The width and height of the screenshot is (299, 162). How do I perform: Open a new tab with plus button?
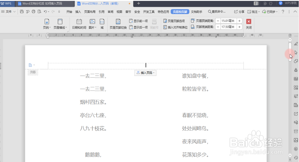pos(139,3)
